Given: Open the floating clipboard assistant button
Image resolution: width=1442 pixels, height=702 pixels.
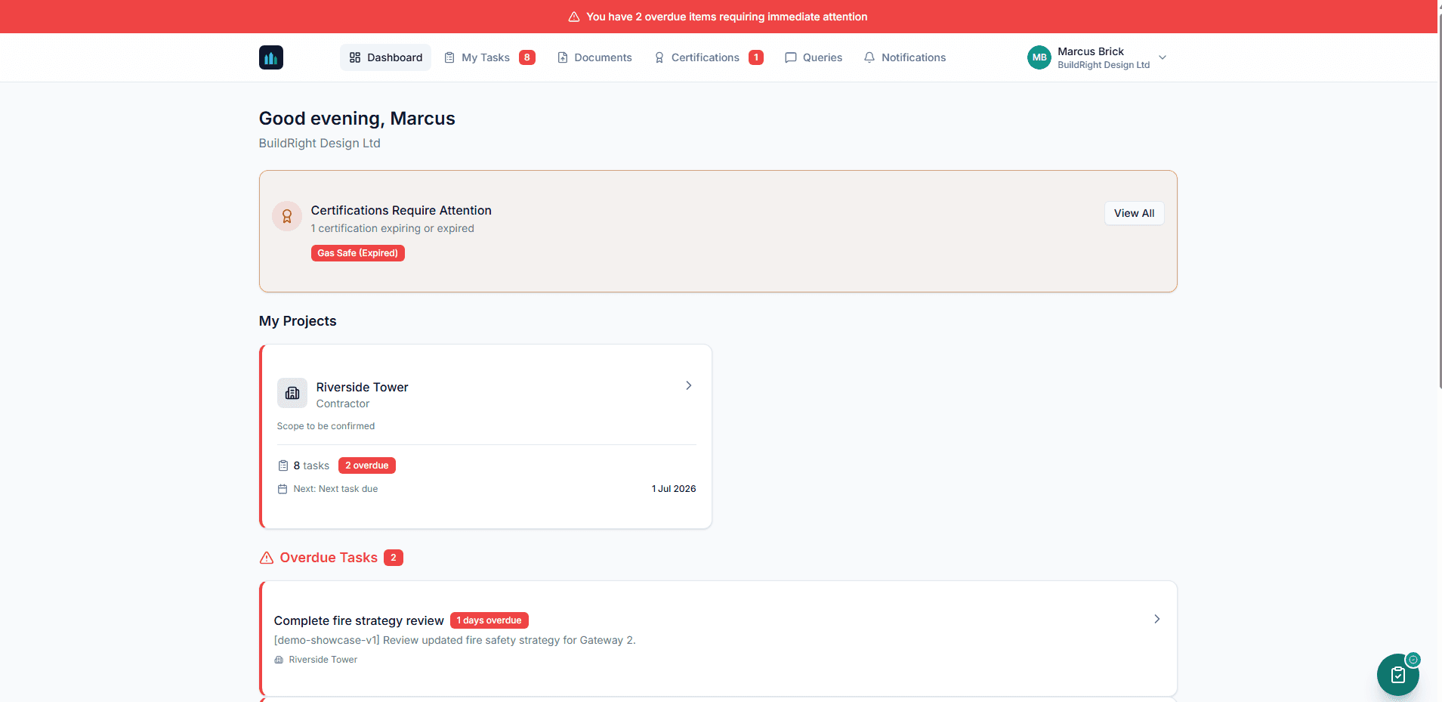Looking at the screenshot, I should click(1398, 675).
